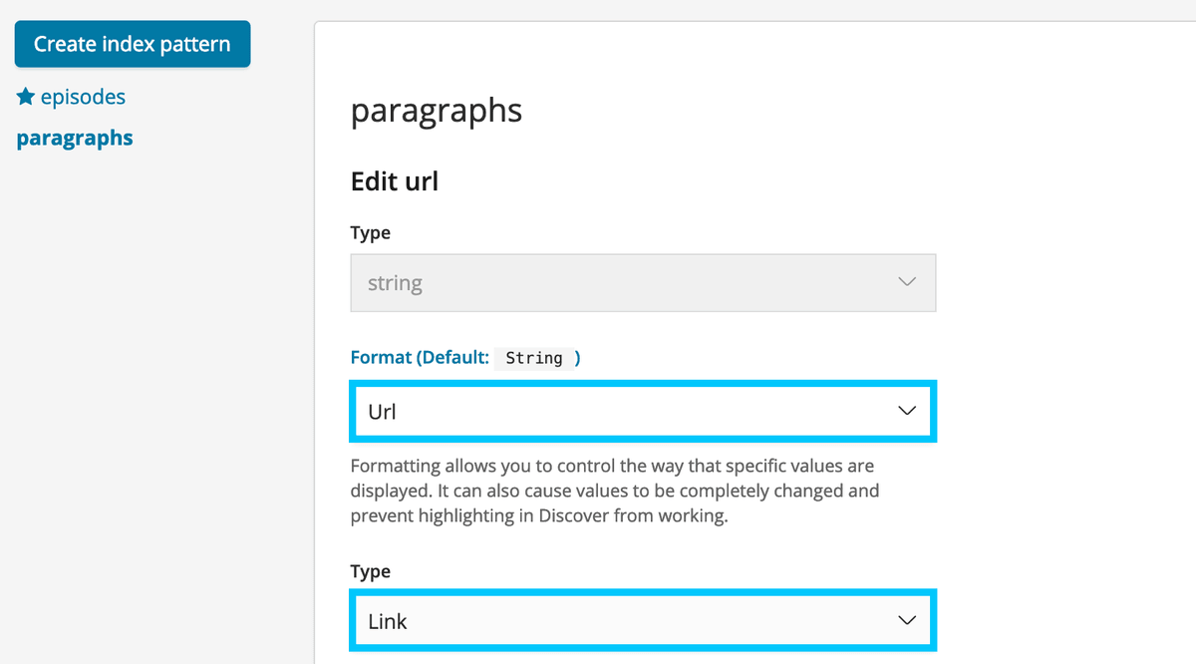Click the chevron on the string Type field
Viewport: 1196px width, 664px height.
click(x=907, y=282)
